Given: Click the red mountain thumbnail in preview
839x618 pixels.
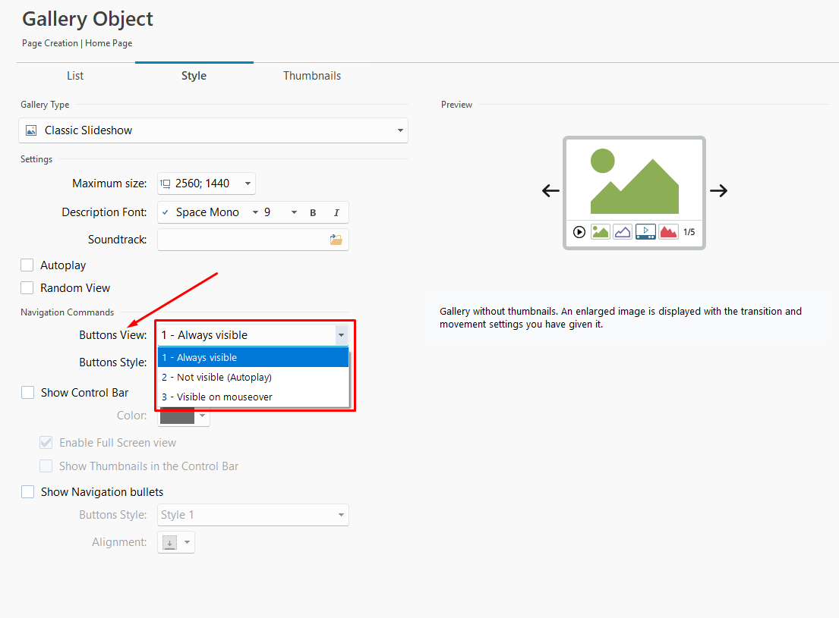Looking at the screenshot, I should click(x=668, y=232).
